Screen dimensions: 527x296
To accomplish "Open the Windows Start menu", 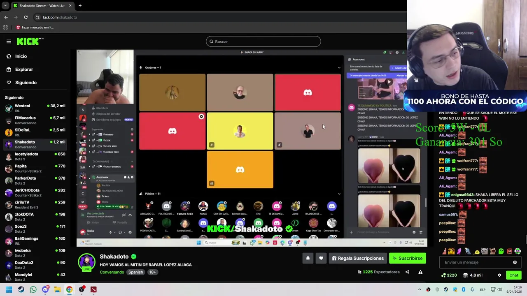I will pyautogui.click(x=9, y=289).
